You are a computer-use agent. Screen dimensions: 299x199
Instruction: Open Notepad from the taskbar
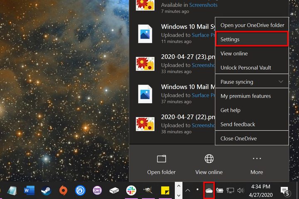12,191
